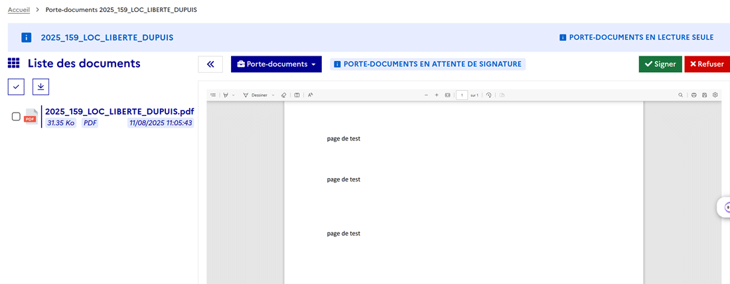Expand the Porte-documents dropdown
730x284 pixels.
(276, 64)
